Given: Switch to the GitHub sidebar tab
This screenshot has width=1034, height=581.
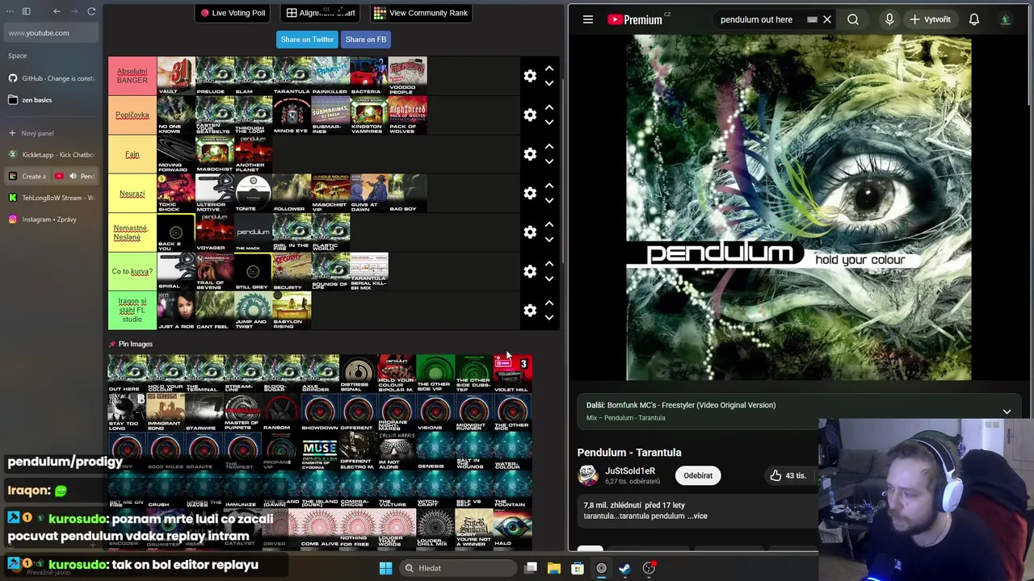Looking at the screenshot, I should point(51,78).
